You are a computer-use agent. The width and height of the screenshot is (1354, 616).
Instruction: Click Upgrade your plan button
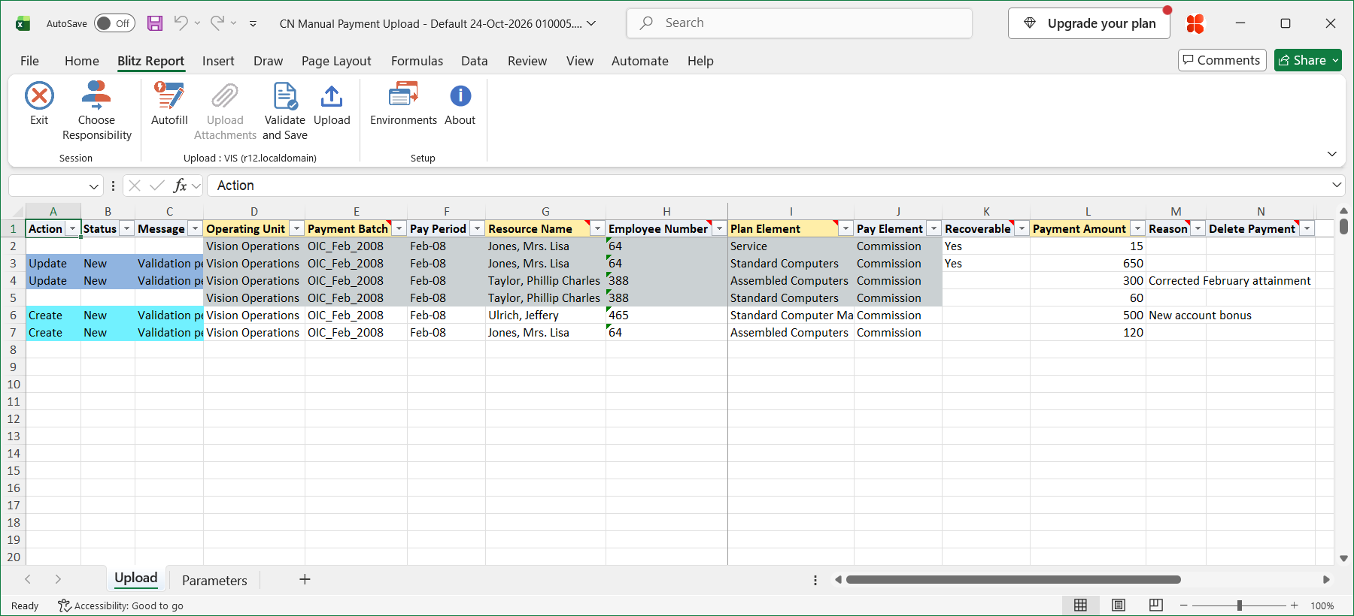(x=1089, y=23)
